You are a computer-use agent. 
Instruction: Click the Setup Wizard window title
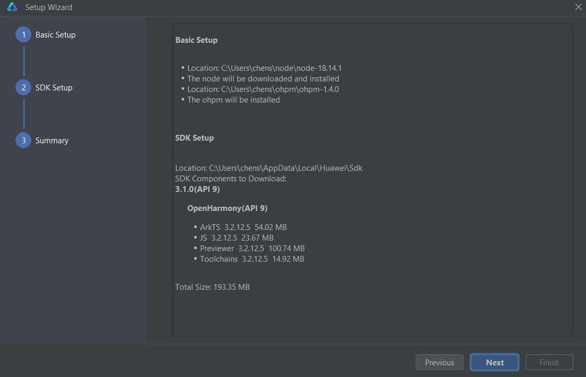tap(49, 7)
